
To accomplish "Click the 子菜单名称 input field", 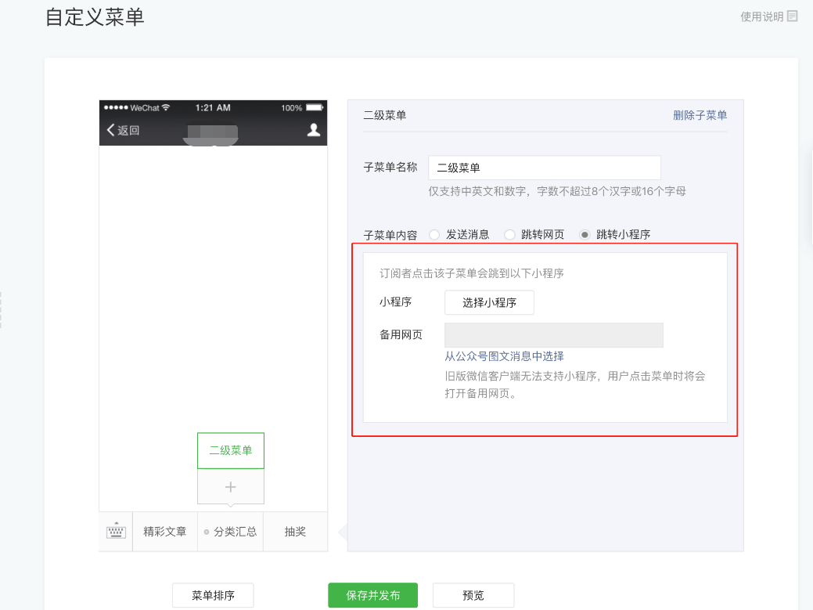I will (544, 168).
